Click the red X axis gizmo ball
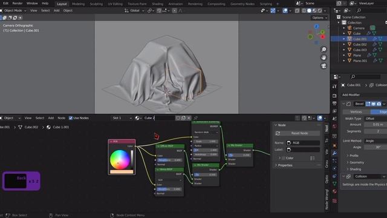This screenshot has width=387, height=218. coord(322,37)
